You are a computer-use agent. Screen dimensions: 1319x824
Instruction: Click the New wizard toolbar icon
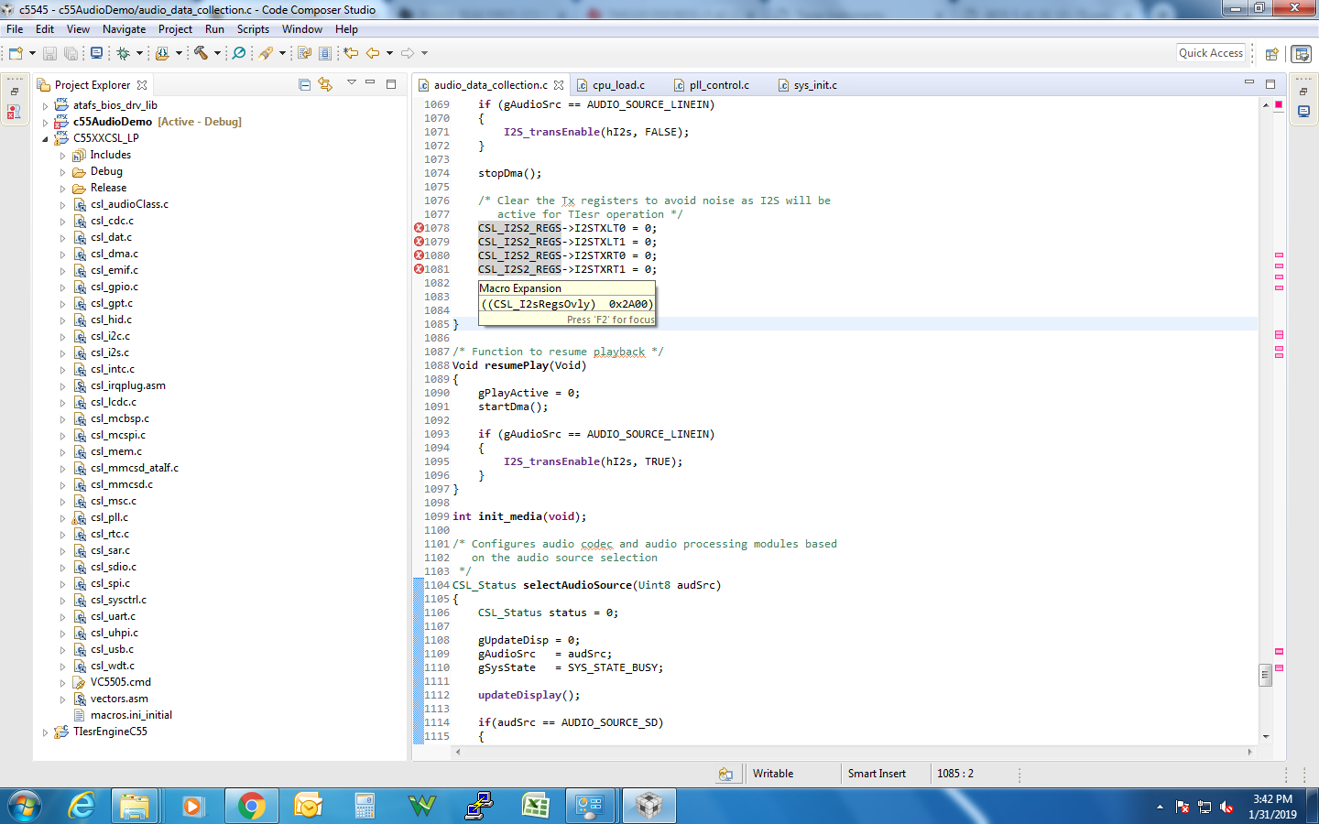tap(16, 53)
